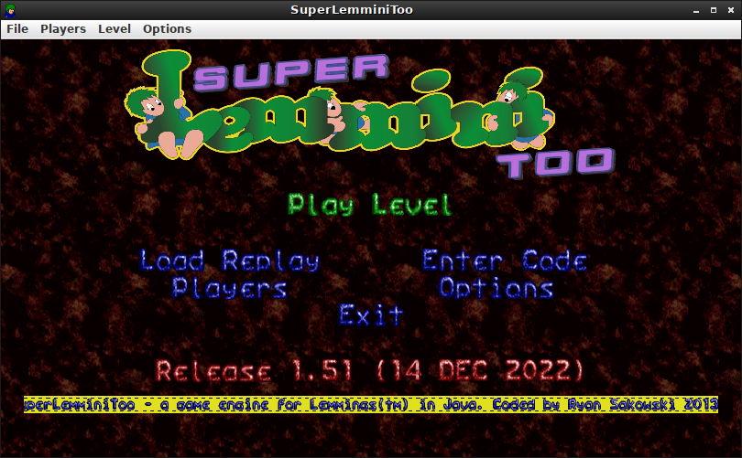The height and width of the screenshot is (458, 742).
Task: Select blue Players option on title screen
Action: 230,288
